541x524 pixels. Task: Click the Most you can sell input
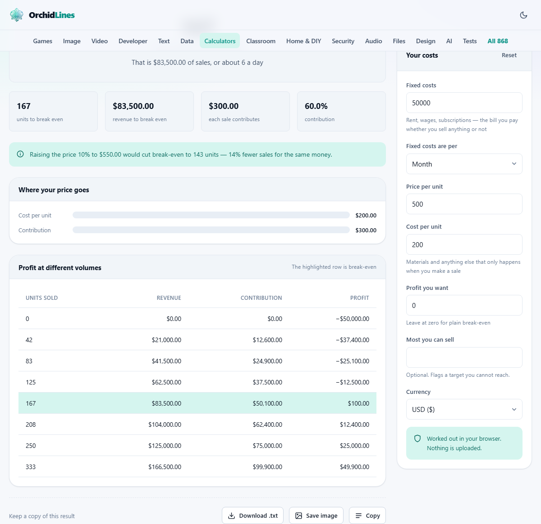[464, 357]
